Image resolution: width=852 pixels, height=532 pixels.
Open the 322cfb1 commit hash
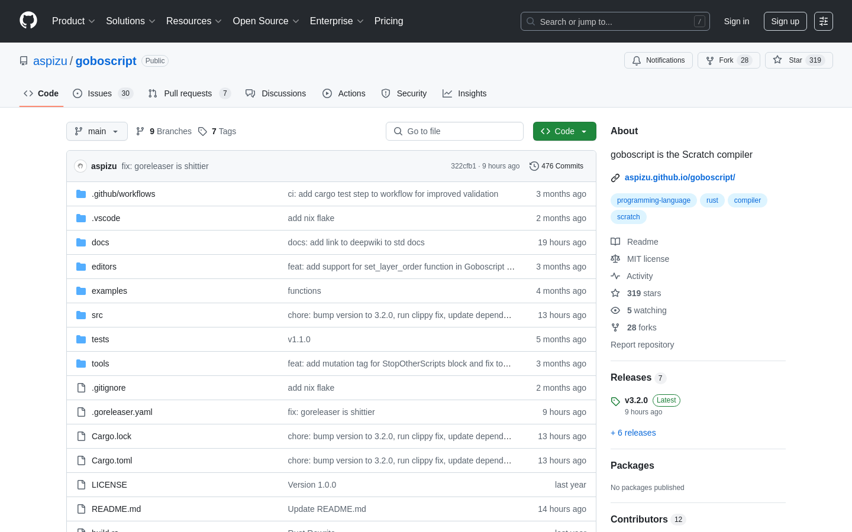(x=463, y=166)
